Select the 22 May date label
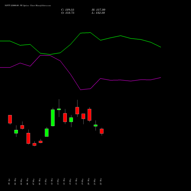Viewport: 191px width, 191px height. point(101,181)
